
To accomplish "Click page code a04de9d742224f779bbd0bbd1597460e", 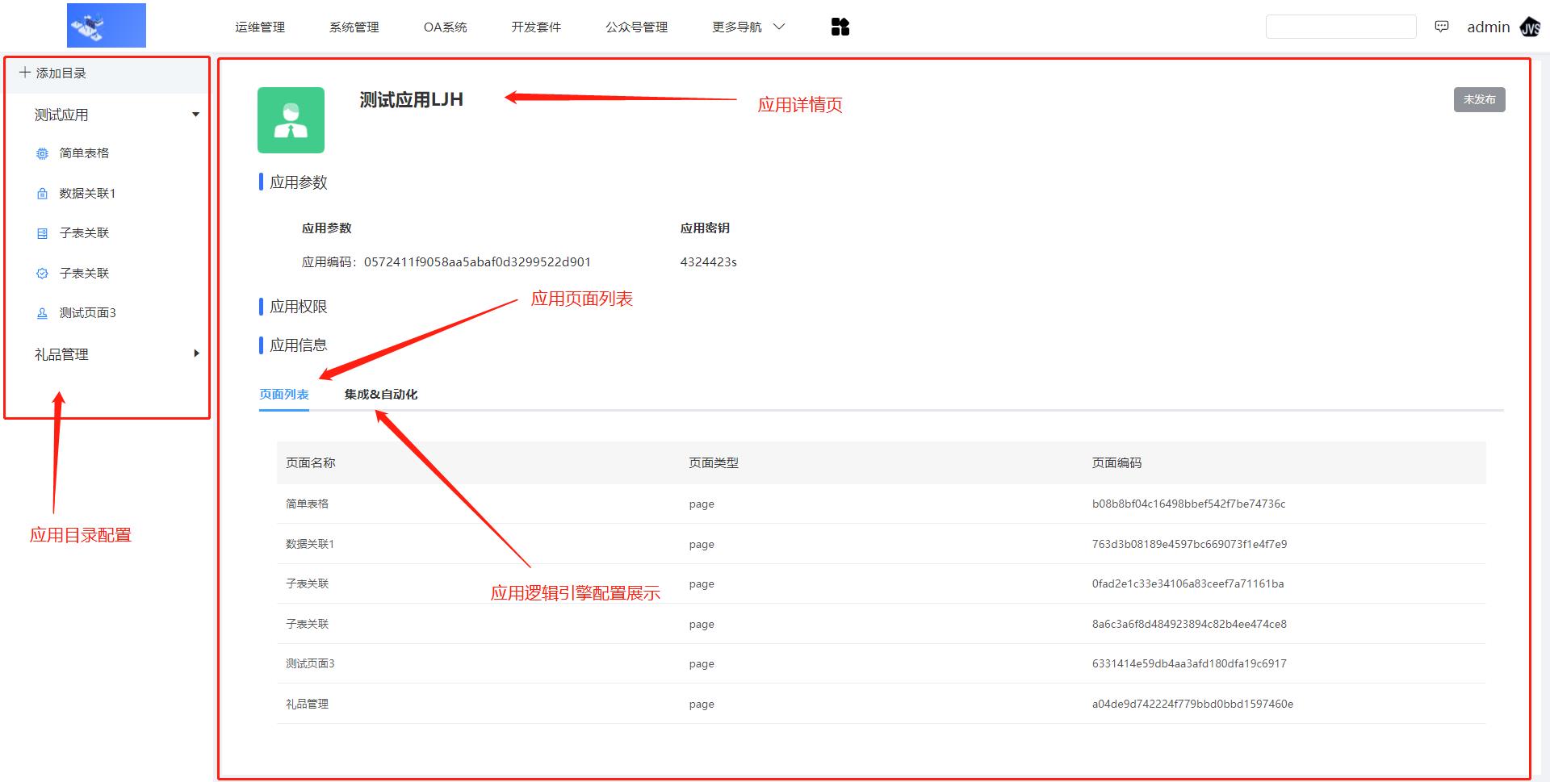I will (1192, 704).
